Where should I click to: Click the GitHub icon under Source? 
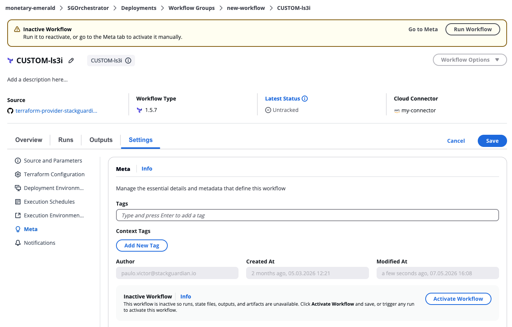10,111
